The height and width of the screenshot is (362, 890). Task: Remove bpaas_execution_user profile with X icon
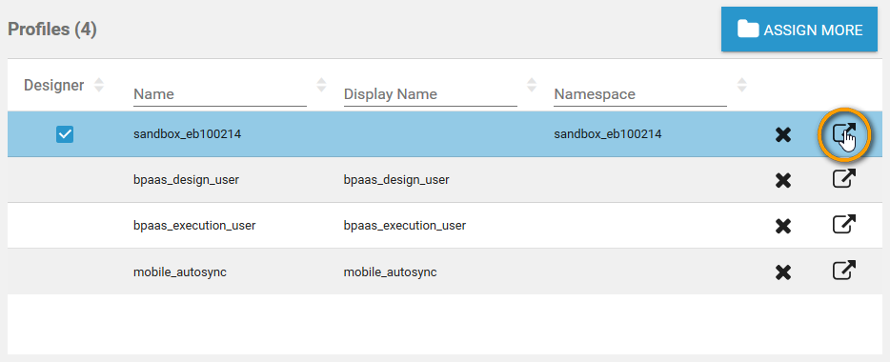tap(783, 227)
